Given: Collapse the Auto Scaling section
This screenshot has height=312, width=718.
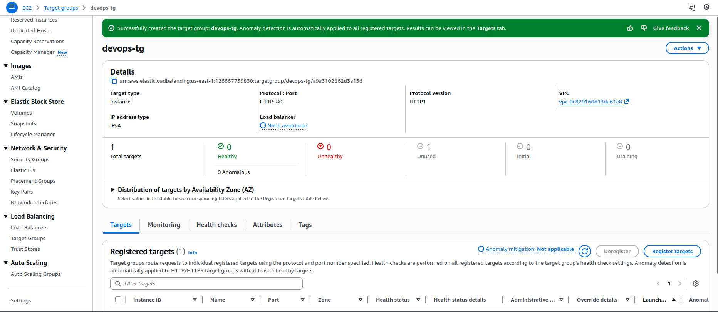Looking at the screenshot, I should (x=6, y=263).
